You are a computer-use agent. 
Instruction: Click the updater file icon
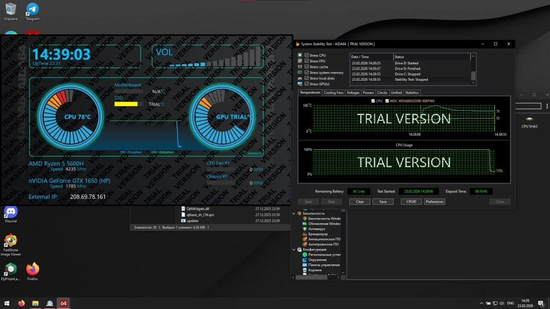pyautogui.click(x=183, y=221)
